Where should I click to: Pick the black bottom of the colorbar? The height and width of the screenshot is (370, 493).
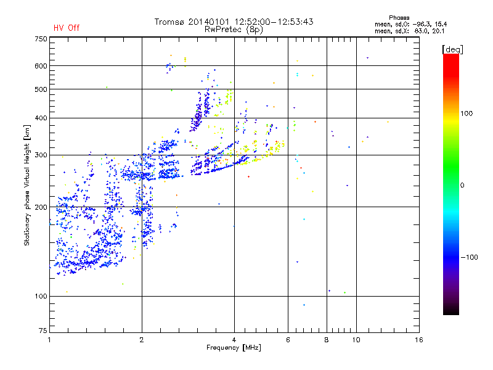pyautogui.click(x=451, y=310)
